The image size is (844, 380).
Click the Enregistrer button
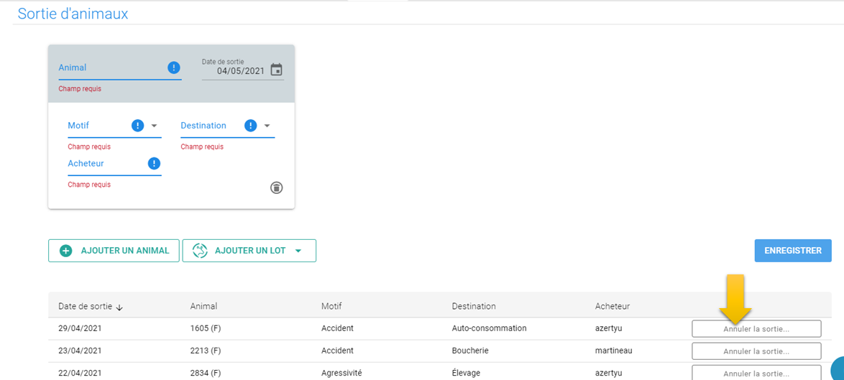tap(793, 251)
